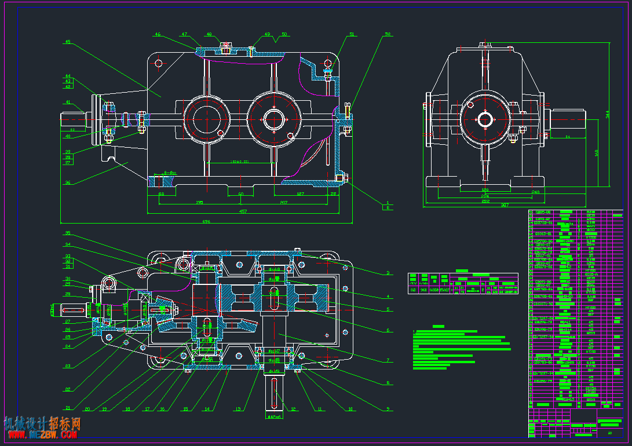This screenshot has height=446, width=632.
Task: Select the 344 height dimension in side view
Action: pyautogui.click(x=608, y=115)
